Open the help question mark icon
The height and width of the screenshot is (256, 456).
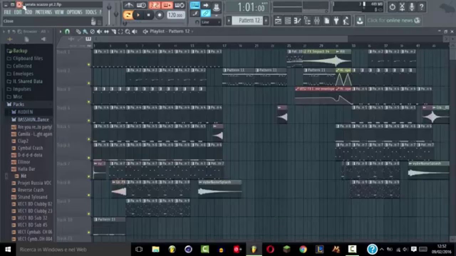click(x=421, y=6)
